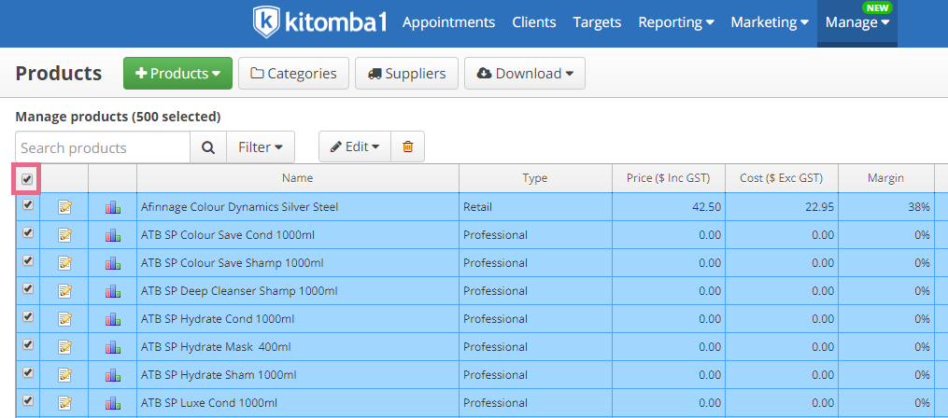948x418 pixels.
Task: Uncheck ATB SP Hydrate Sham checkbox
Action: point(27,372)
